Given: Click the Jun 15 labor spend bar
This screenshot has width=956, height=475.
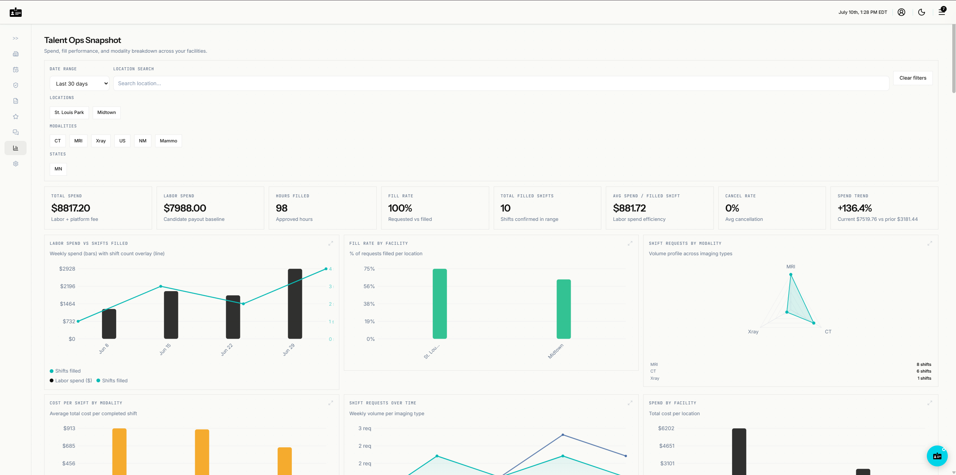Looking at the screenshot, I should 171,315.
